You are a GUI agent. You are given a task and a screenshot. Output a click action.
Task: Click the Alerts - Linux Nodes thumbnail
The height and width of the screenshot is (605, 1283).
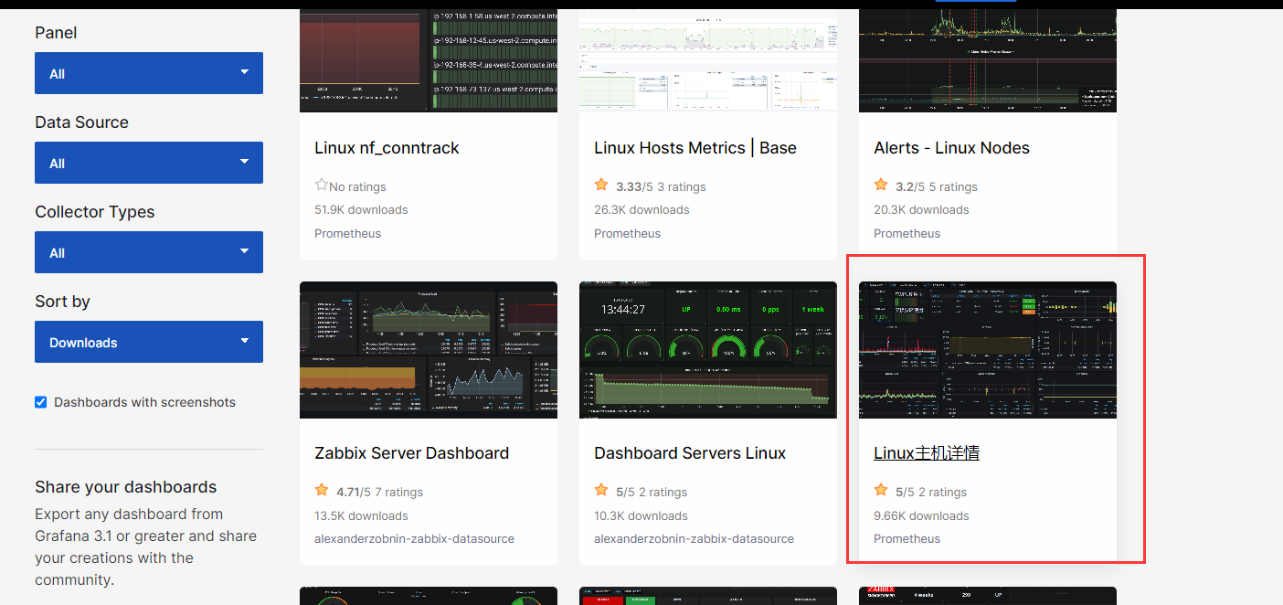click(988, 60)
